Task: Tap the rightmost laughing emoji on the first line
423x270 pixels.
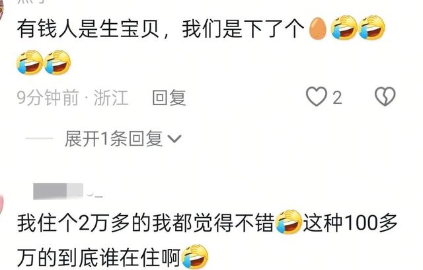Action: click(x=371, y=28)
